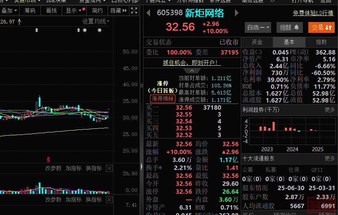Screen dimensions: 338x215
Task: Click the 委比 value 100.00%
Action: (x=179, y=52)
